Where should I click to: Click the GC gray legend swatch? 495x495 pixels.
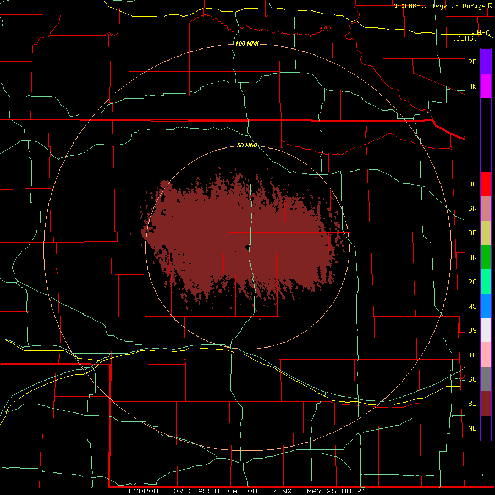[486, 379]
